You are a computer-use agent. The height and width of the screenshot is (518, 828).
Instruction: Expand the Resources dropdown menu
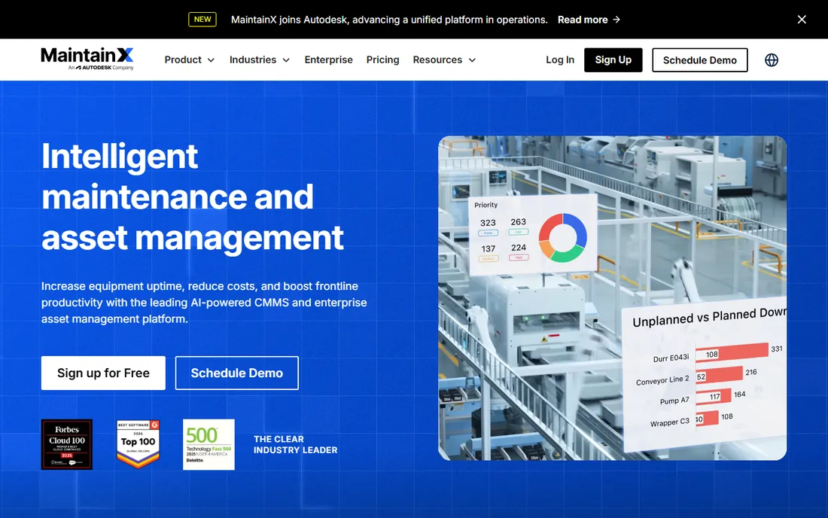pyautogui.click(x=445, y=60)
